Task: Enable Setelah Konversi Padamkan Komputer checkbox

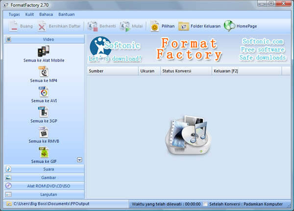Action: click(205, 204)
